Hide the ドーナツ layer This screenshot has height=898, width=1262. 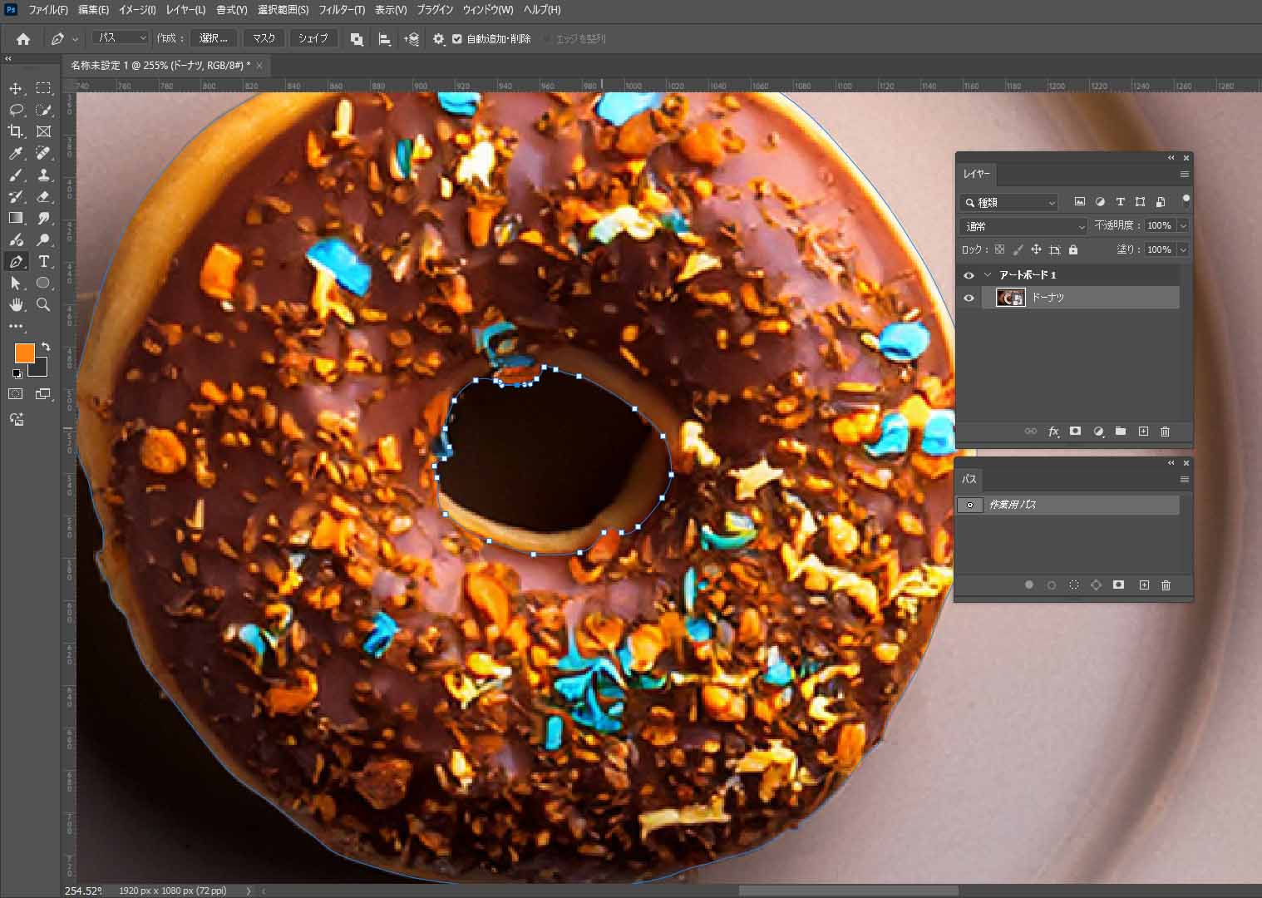point(969,298)
